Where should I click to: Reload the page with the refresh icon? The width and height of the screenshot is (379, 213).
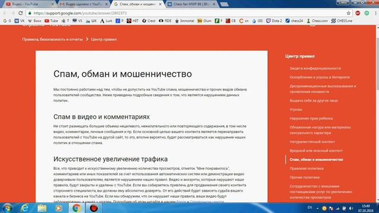tap(21, 13)
